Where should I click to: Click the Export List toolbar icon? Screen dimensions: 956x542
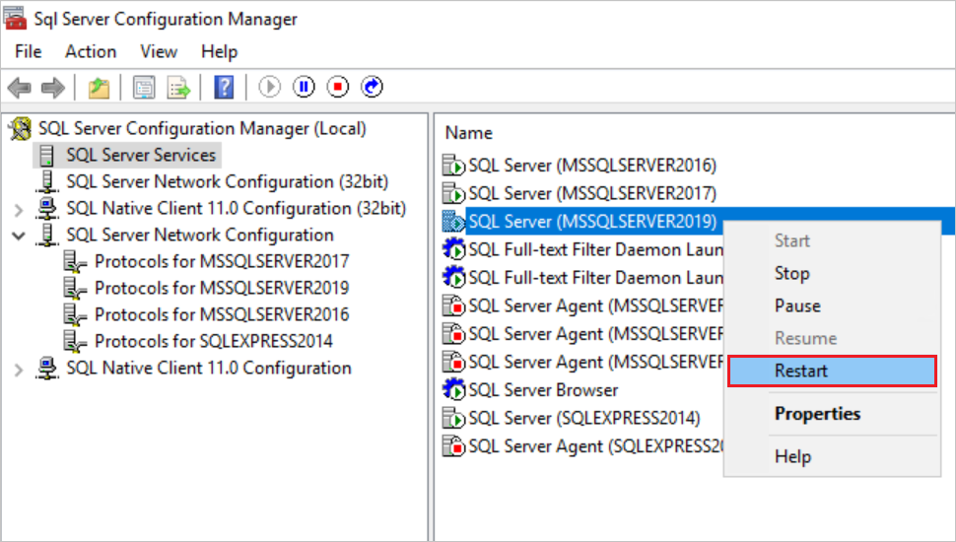pos(178,88)
